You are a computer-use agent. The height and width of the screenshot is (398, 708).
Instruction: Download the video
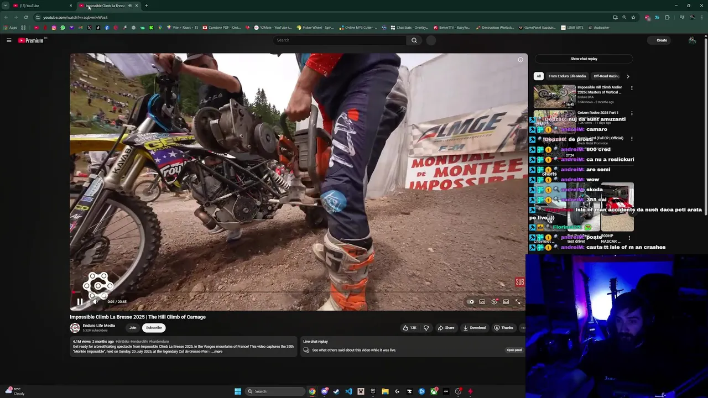(x=474, y=328)
